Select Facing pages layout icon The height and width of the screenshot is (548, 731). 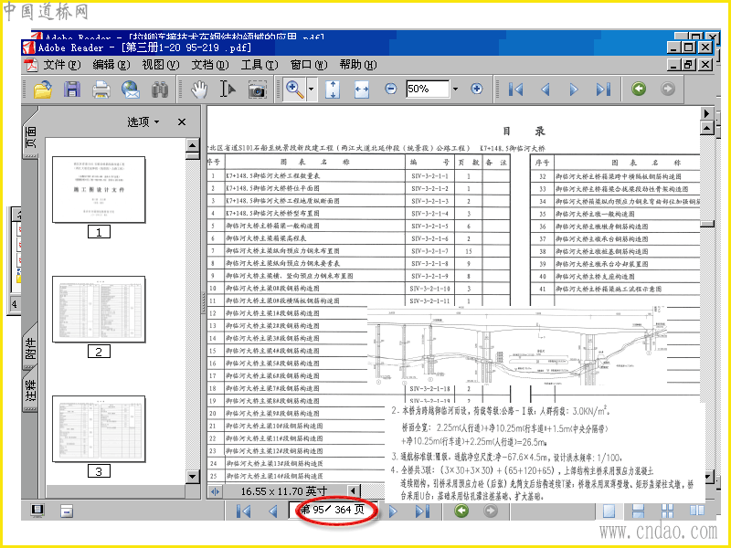pos(696,511)
